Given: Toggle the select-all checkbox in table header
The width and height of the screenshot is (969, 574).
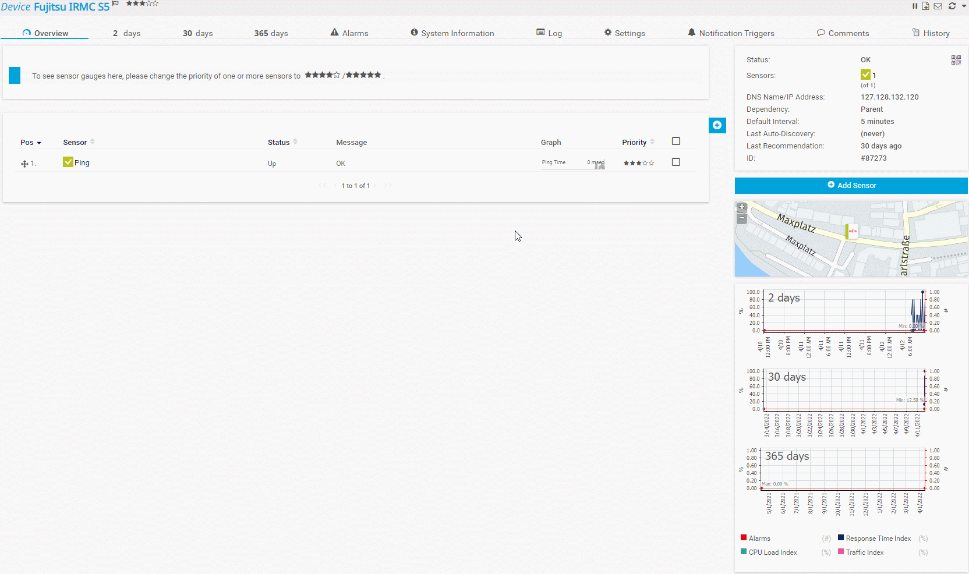Looking at the screenshot, I should tap(676, 140).
